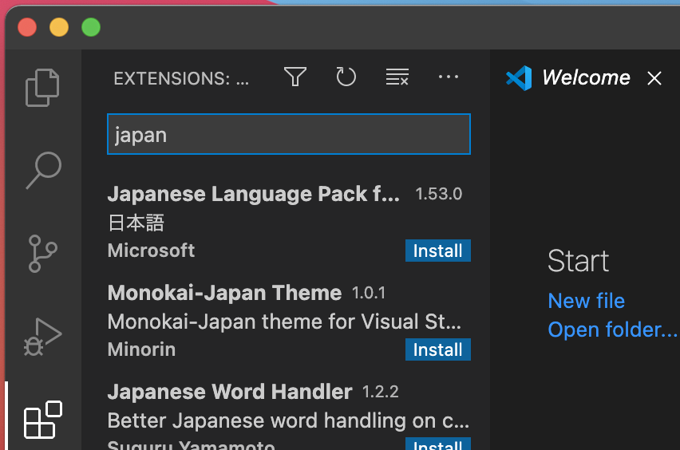Install the Monokai-Japan Theme extension
The image size is (680, 450).
coord(438,349)
